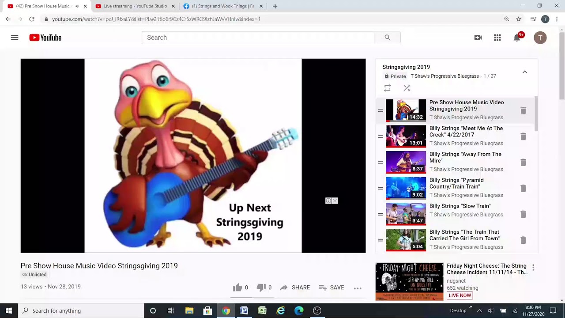Toggle the playlist loop button

pyautogui.click(x=387, y=88)
